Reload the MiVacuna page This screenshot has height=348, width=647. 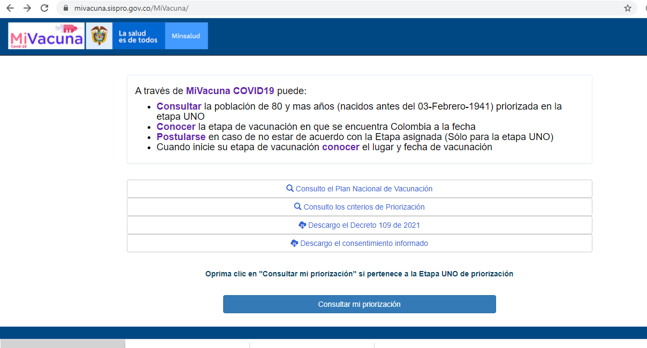tap(44, 9)
